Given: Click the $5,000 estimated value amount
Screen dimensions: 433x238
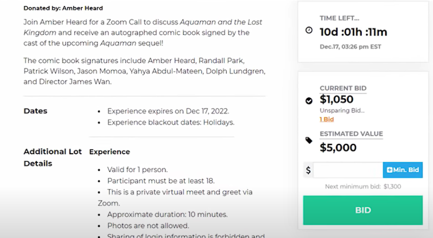Looking at the screenshot, I should click(x=338, y=147).
